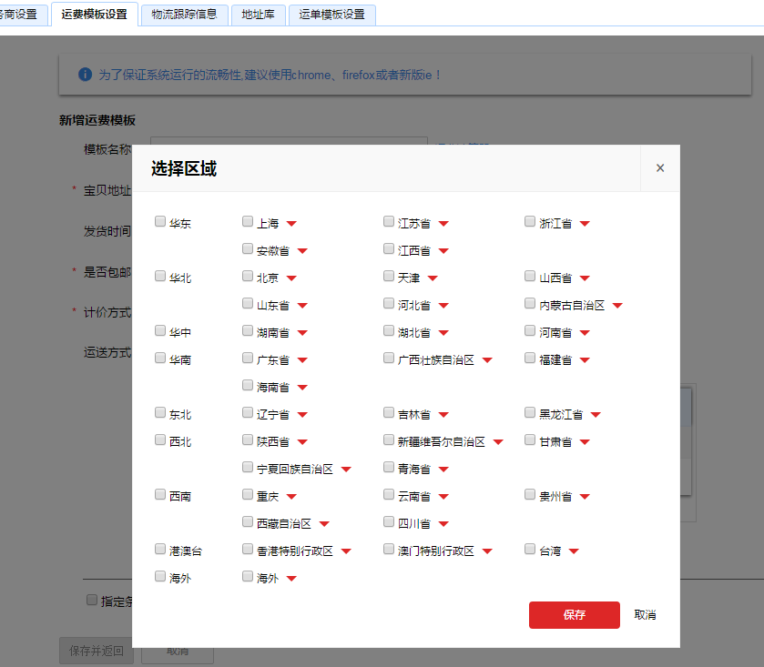
Task: Enable the 海外 region checkbox
Action: pos(160,576)
